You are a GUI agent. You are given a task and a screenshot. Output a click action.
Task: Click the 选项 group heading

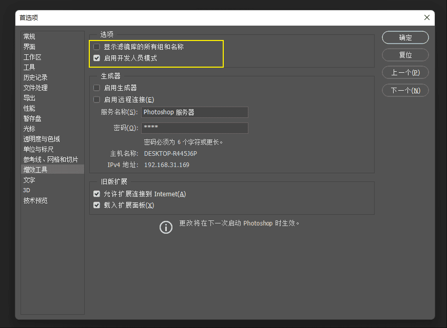(x=107, y=34)
